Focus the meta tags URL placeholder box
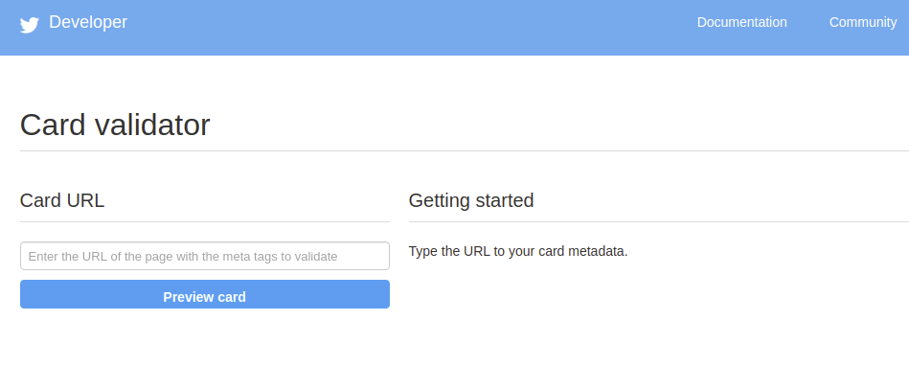909x389 pixels. (205, 256)
